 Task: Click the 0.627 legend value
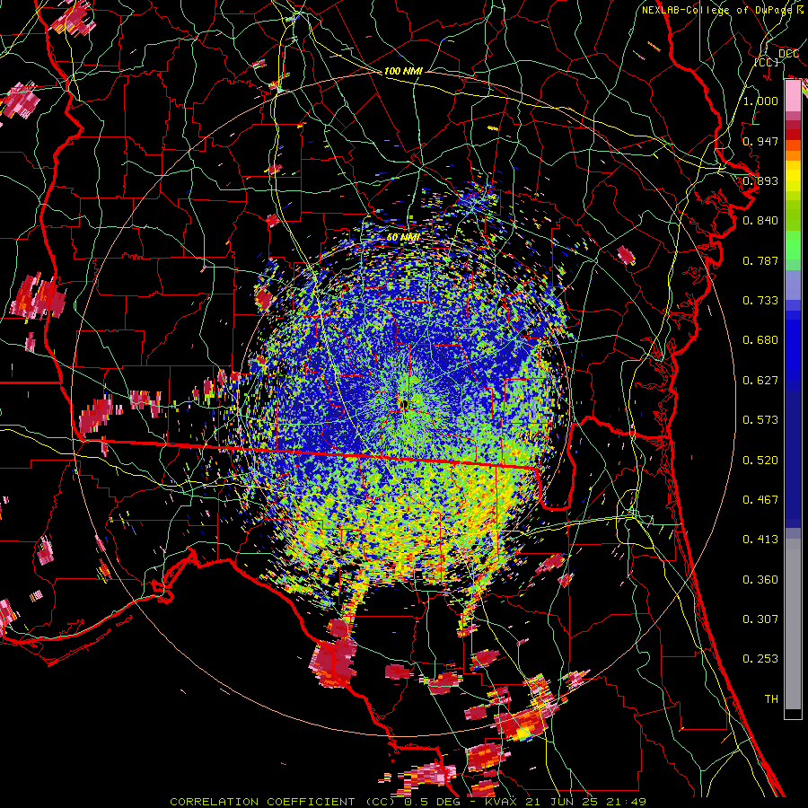pos(760,381)
